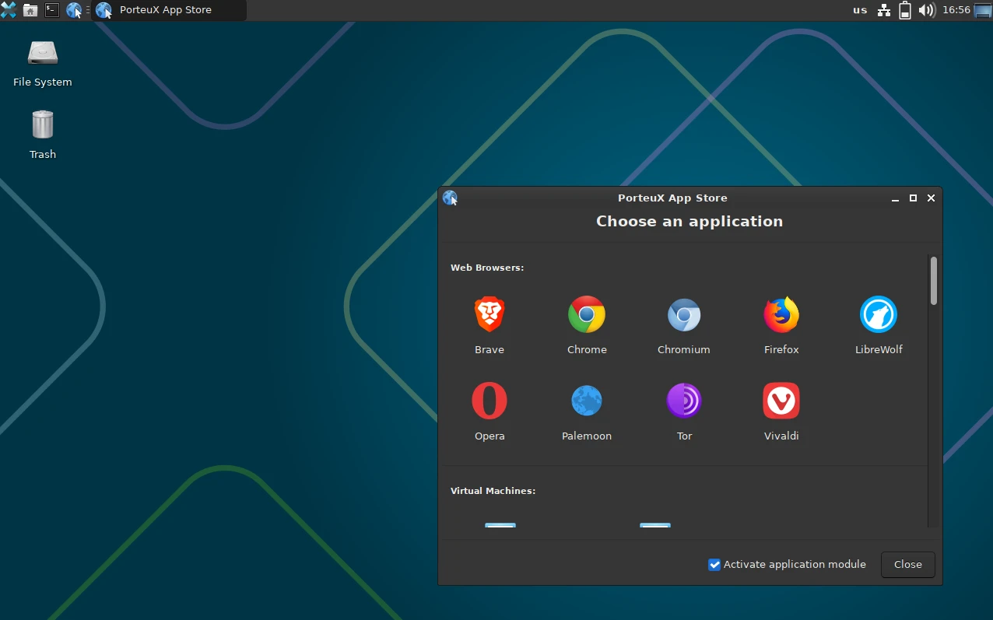Image resolution: width=993 pixels, height=620 pixels.
Task: Choose the LibreWolf browser icon
Action: coord(878,315)
